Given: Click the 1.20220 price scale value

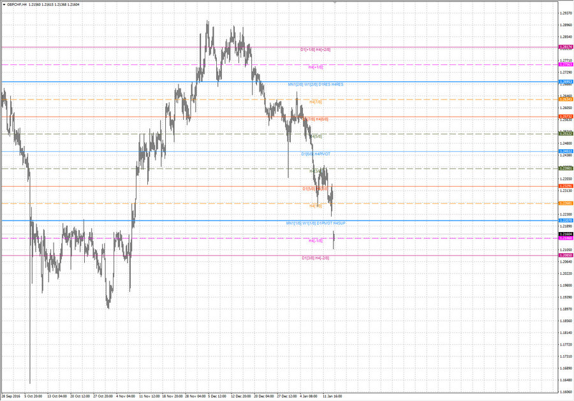Looking at the screenshot, I should (566, 273).
